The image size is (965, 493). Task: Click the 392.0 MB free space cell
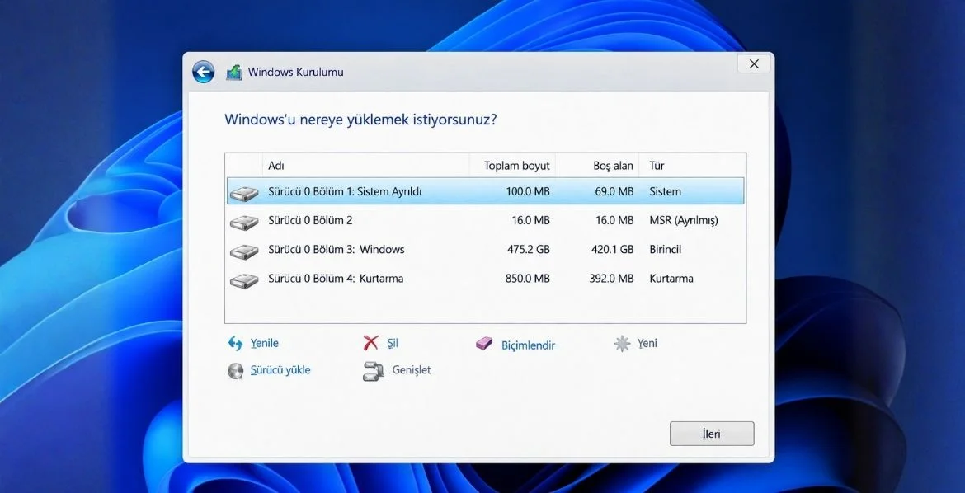point(611,278)
